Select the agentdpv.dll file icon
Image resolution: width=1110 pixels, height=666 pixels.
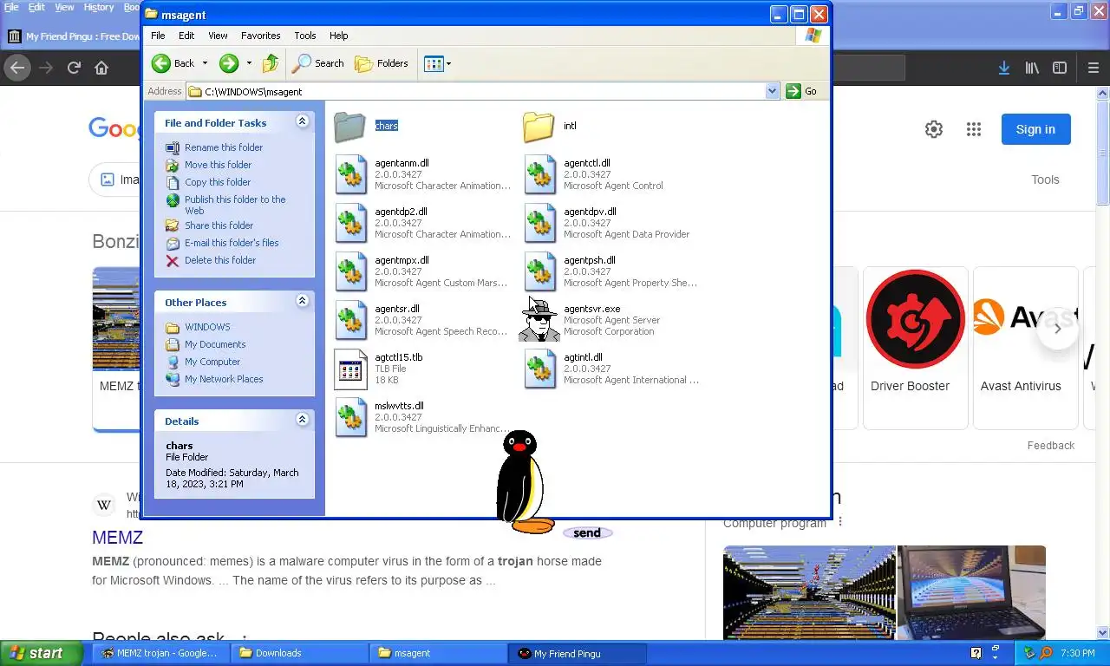pos(540,223)
